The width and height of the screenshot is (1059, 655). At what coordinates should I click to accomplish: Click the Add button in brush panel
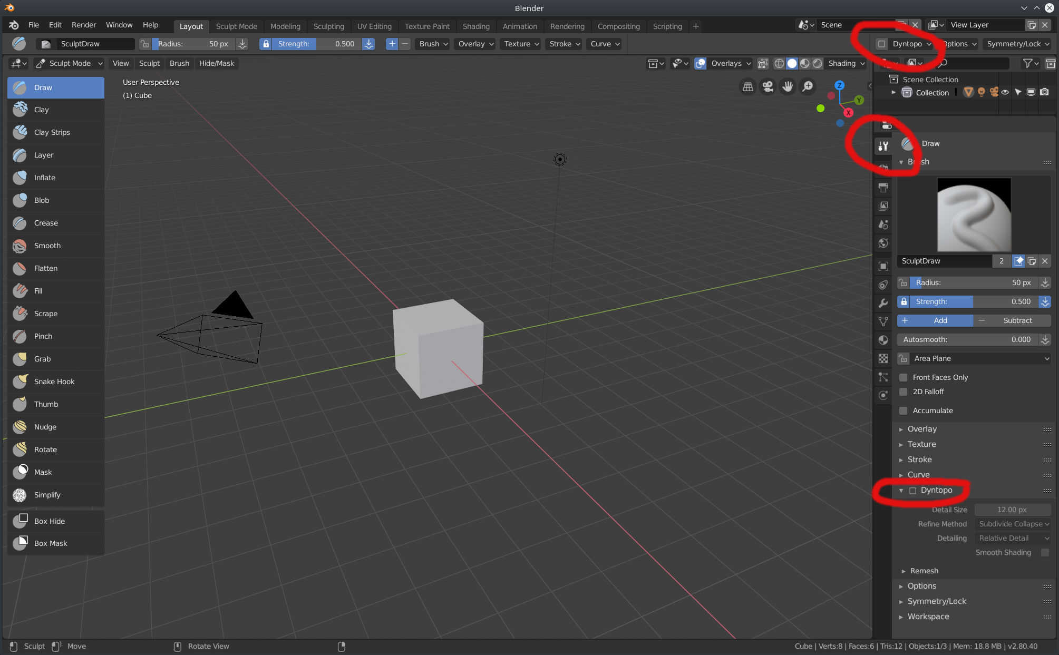pos(940,320)
